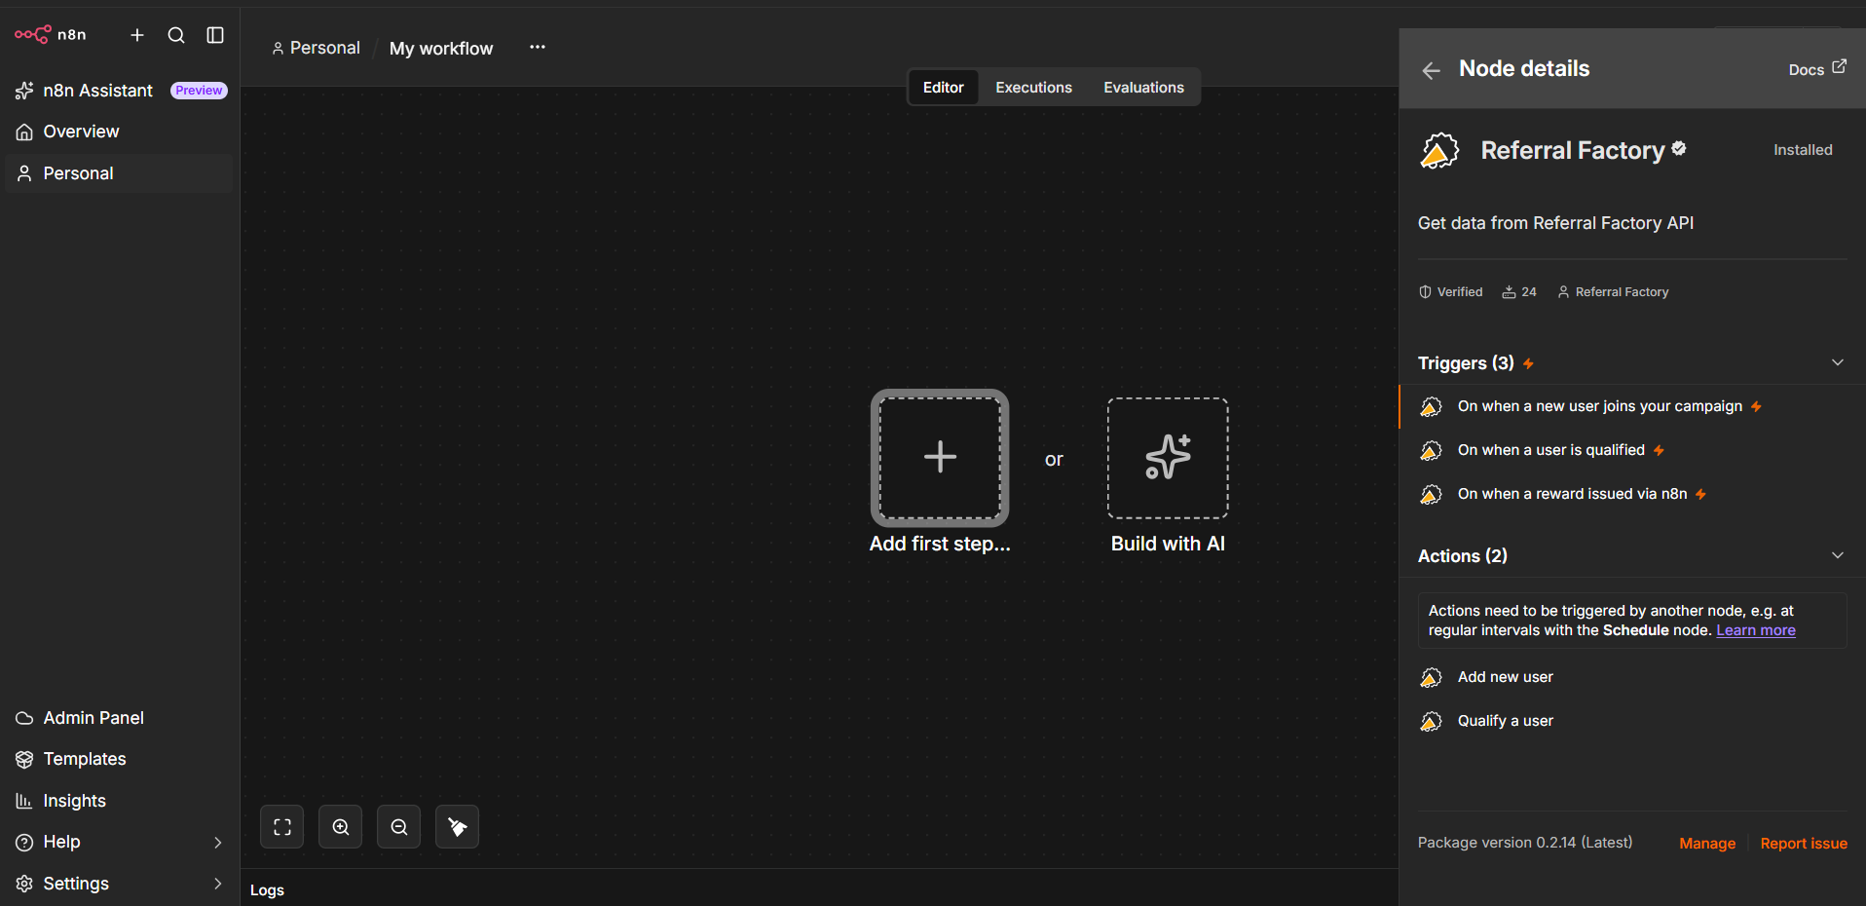Click the zoom in magnifier button
The image size is (1866, 906).
(341, 827)
